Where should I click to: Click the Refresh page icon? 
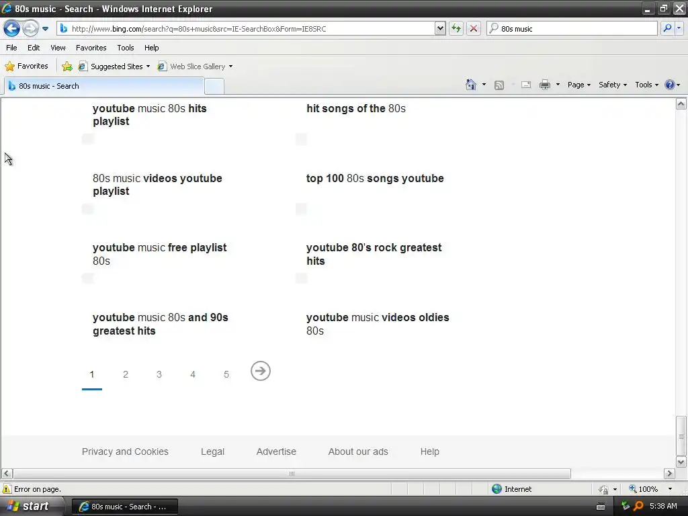click(x=456, y=29)
